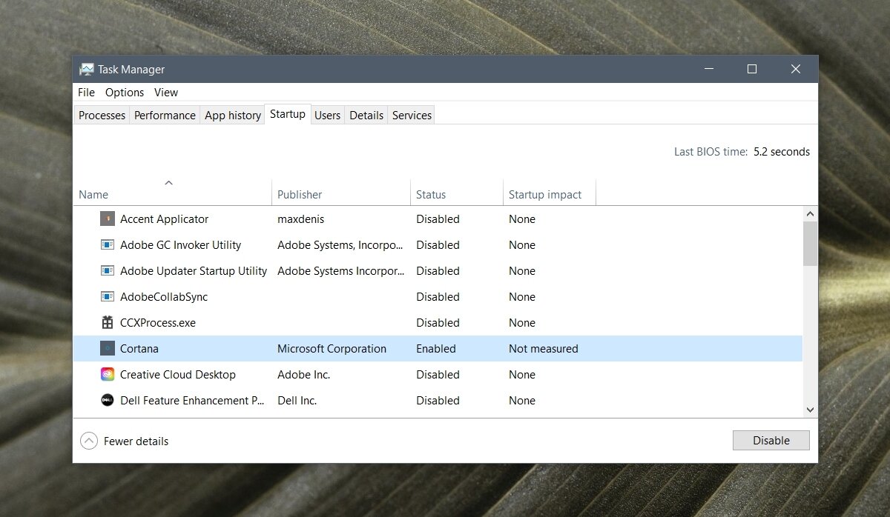Sort list by Startup impact column
890x517 pixels.
[x=545, y=195]
